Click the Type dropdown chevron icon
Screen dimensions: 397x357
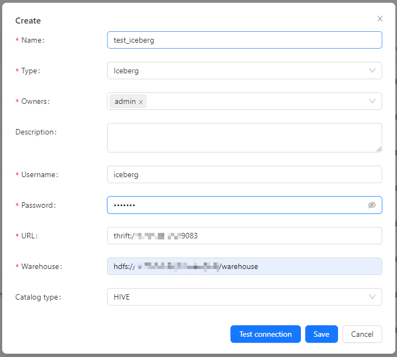click(372, 71)
